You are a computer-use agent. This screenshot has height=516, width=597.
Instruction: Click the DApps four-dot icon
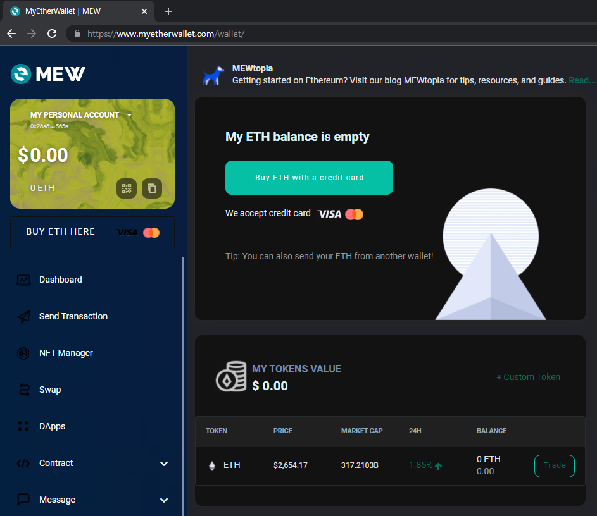[x=23, y=426]
